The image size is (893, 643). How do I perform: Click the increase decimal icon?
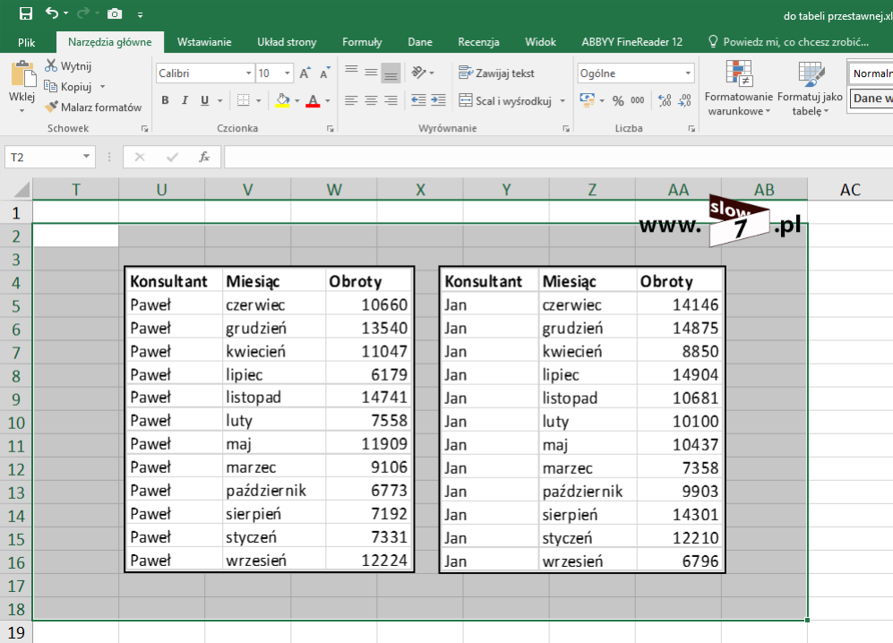pyautogui.click(x=665, y=101)
